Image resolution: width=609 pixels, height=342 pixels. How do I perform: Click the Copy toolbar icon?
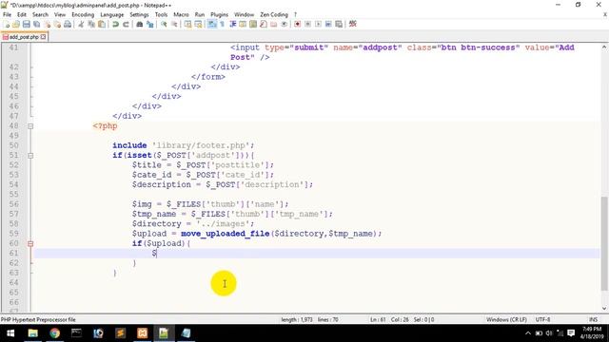tap(92, 24)
